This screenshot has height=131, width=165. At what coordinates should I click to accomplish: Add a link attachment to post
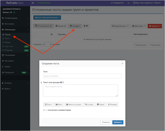tap(89, 104)
